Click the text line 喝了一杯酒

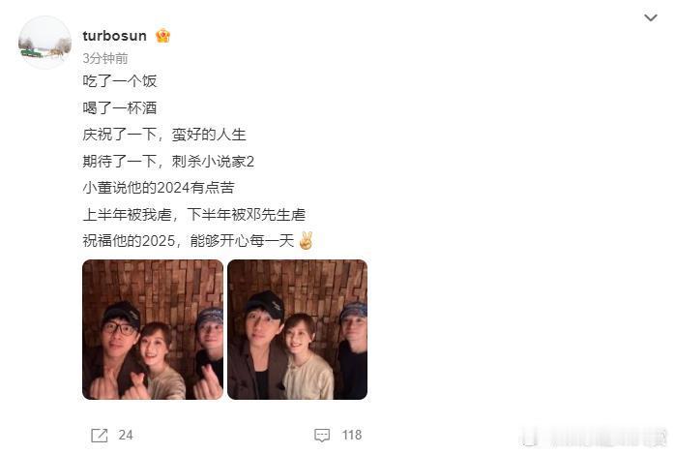point(120,107)
